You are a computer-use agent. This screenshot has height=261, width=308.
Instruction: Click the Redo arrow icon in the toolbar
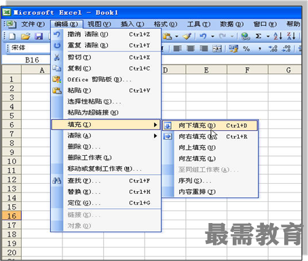223,36
